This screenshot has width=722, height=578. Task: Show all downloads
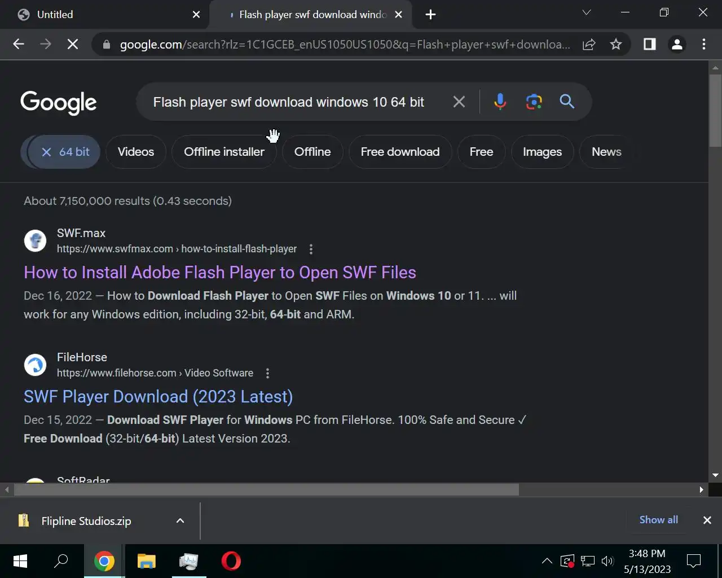[x=658, y=520]
